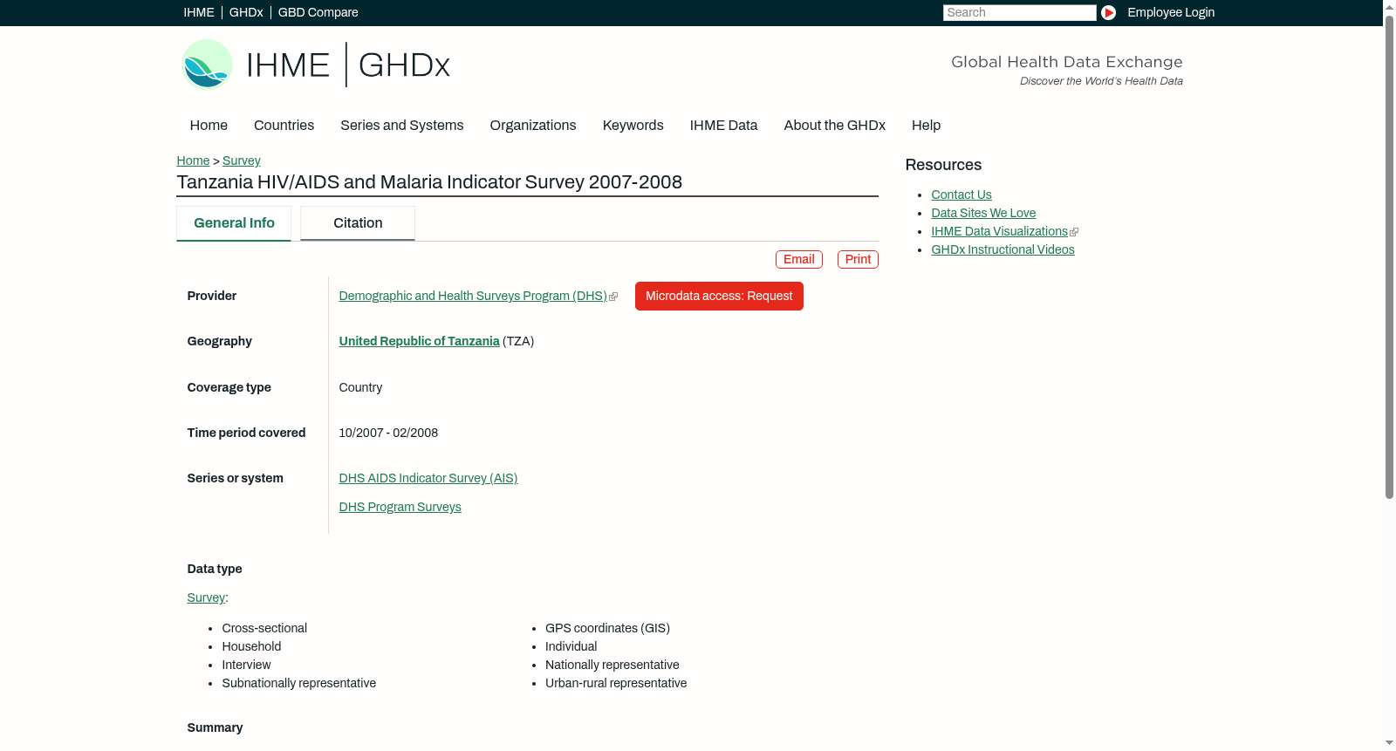Screen dimensions: 1396x751
Task: Click 'Interview' list item
Action: [x=246, y=665]
